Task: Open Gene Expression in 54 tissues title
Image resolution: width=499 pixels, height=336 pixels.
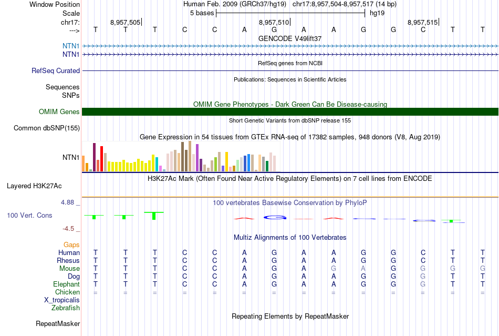Action: (290, 137)
